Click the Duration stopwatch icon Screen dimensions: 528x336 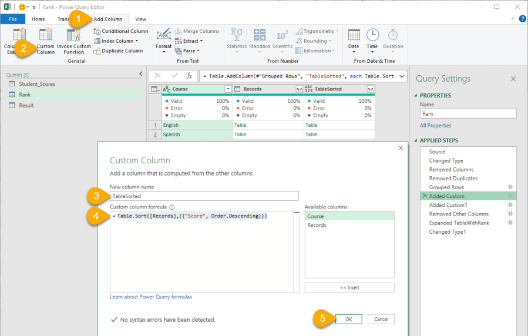pos(393,35)
